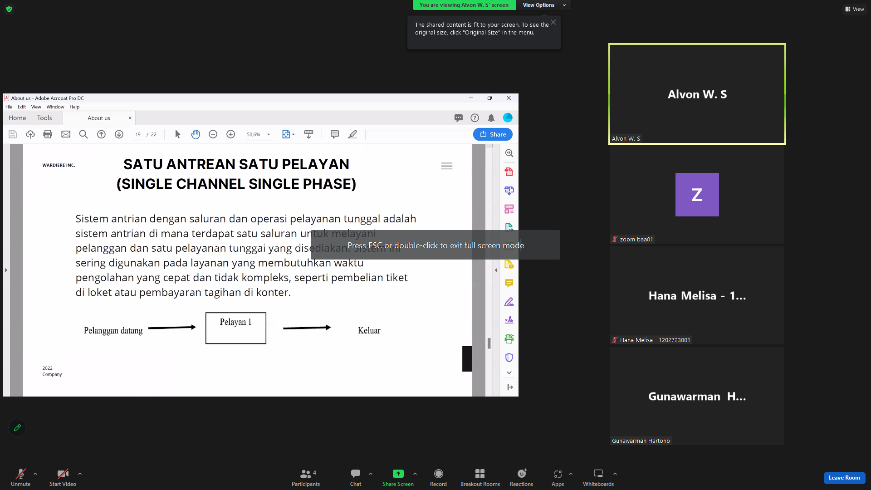Click the Acrobat profile avatar
The image size is (871, 490).
tap(508, 118)
